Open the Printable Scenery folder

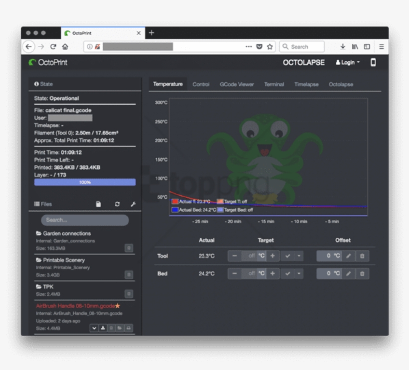[x=61, y=260]
